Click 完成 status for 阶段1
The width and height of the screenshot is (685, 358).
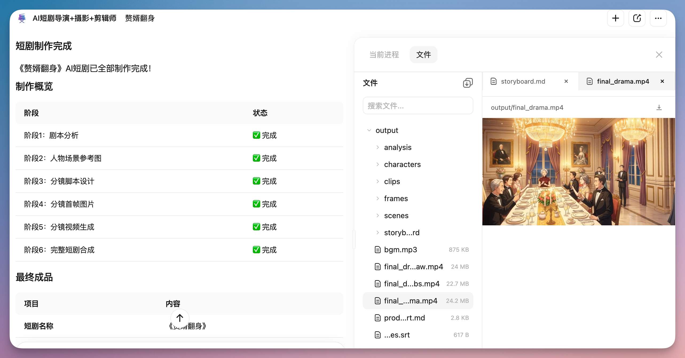(x=265, y=135)
